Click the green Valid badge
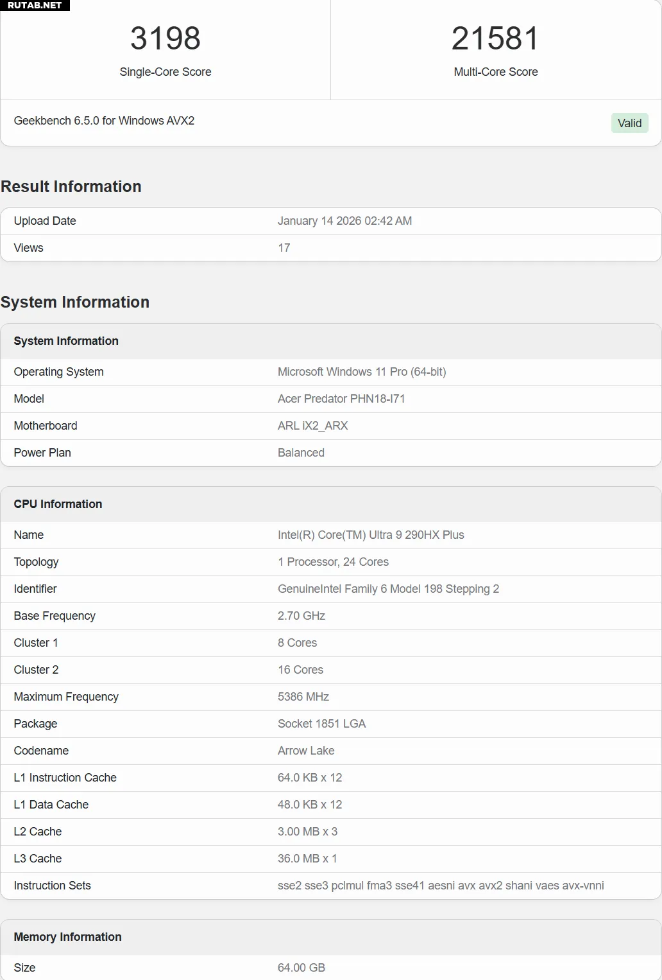The image size is (662, 980). tap(629, 123)
